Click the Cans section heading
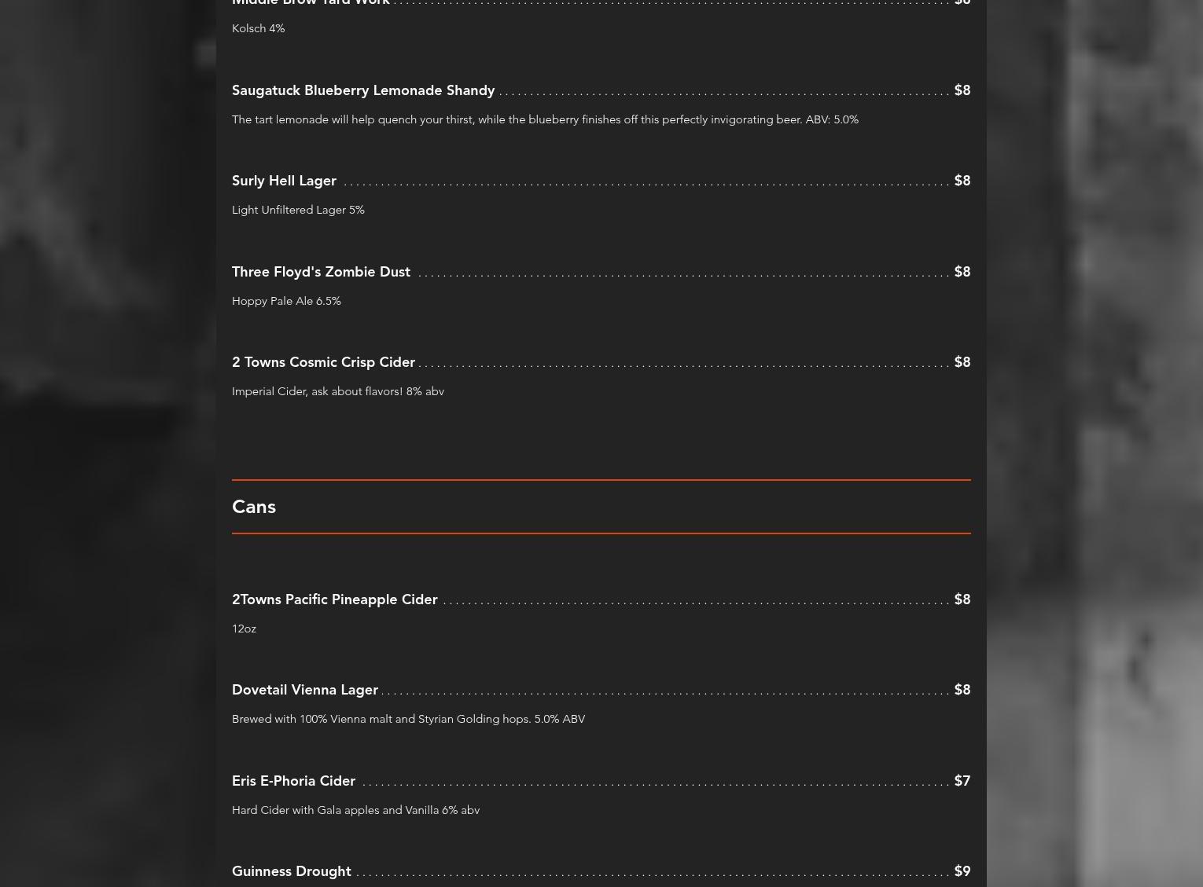The width and height of the screenshot is (1203, 887). click(x=254, y=507)
